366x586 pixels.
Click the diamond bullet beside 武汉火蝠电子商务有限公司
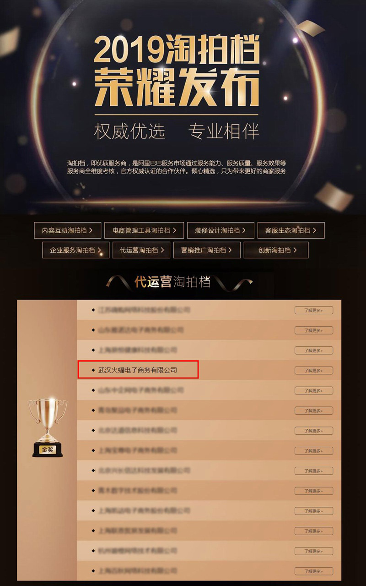(x=93, y=370)
